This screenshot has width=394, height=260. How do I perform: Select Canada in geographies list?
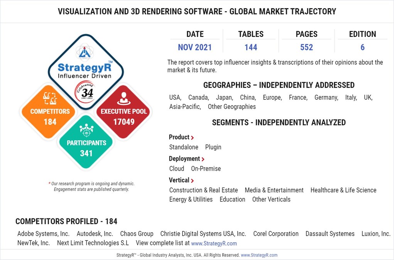point(198,97)
